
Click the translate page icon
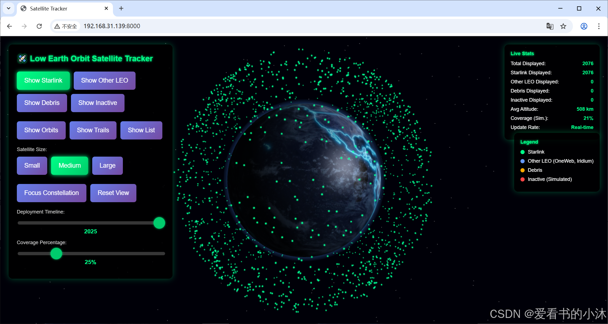point(550,26)
